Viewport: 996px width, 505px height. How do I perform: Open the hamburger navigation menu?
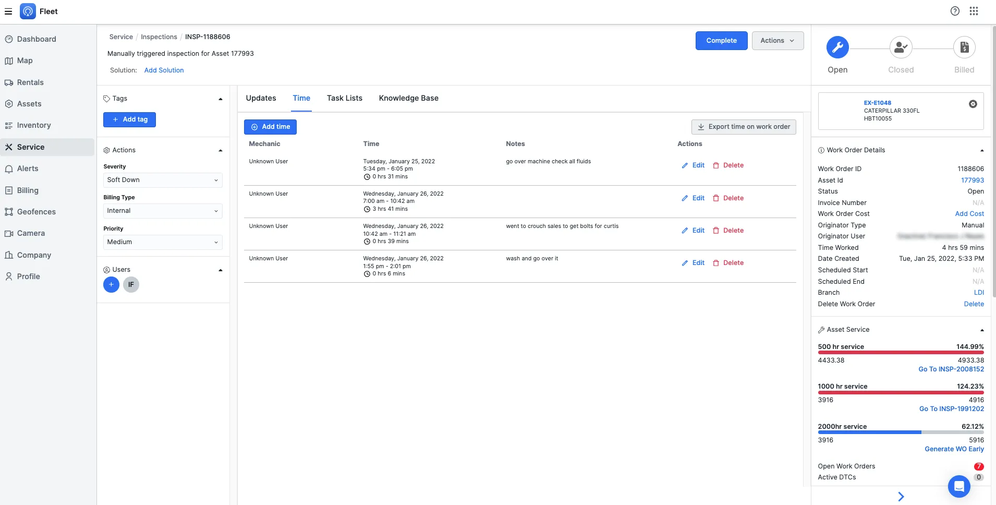(x=8, y=11)
